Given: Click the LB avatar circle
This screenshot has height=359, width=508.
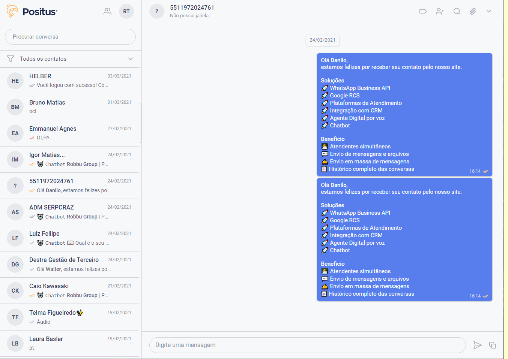Looking at the screenshot, I should [x=15, y=344].
